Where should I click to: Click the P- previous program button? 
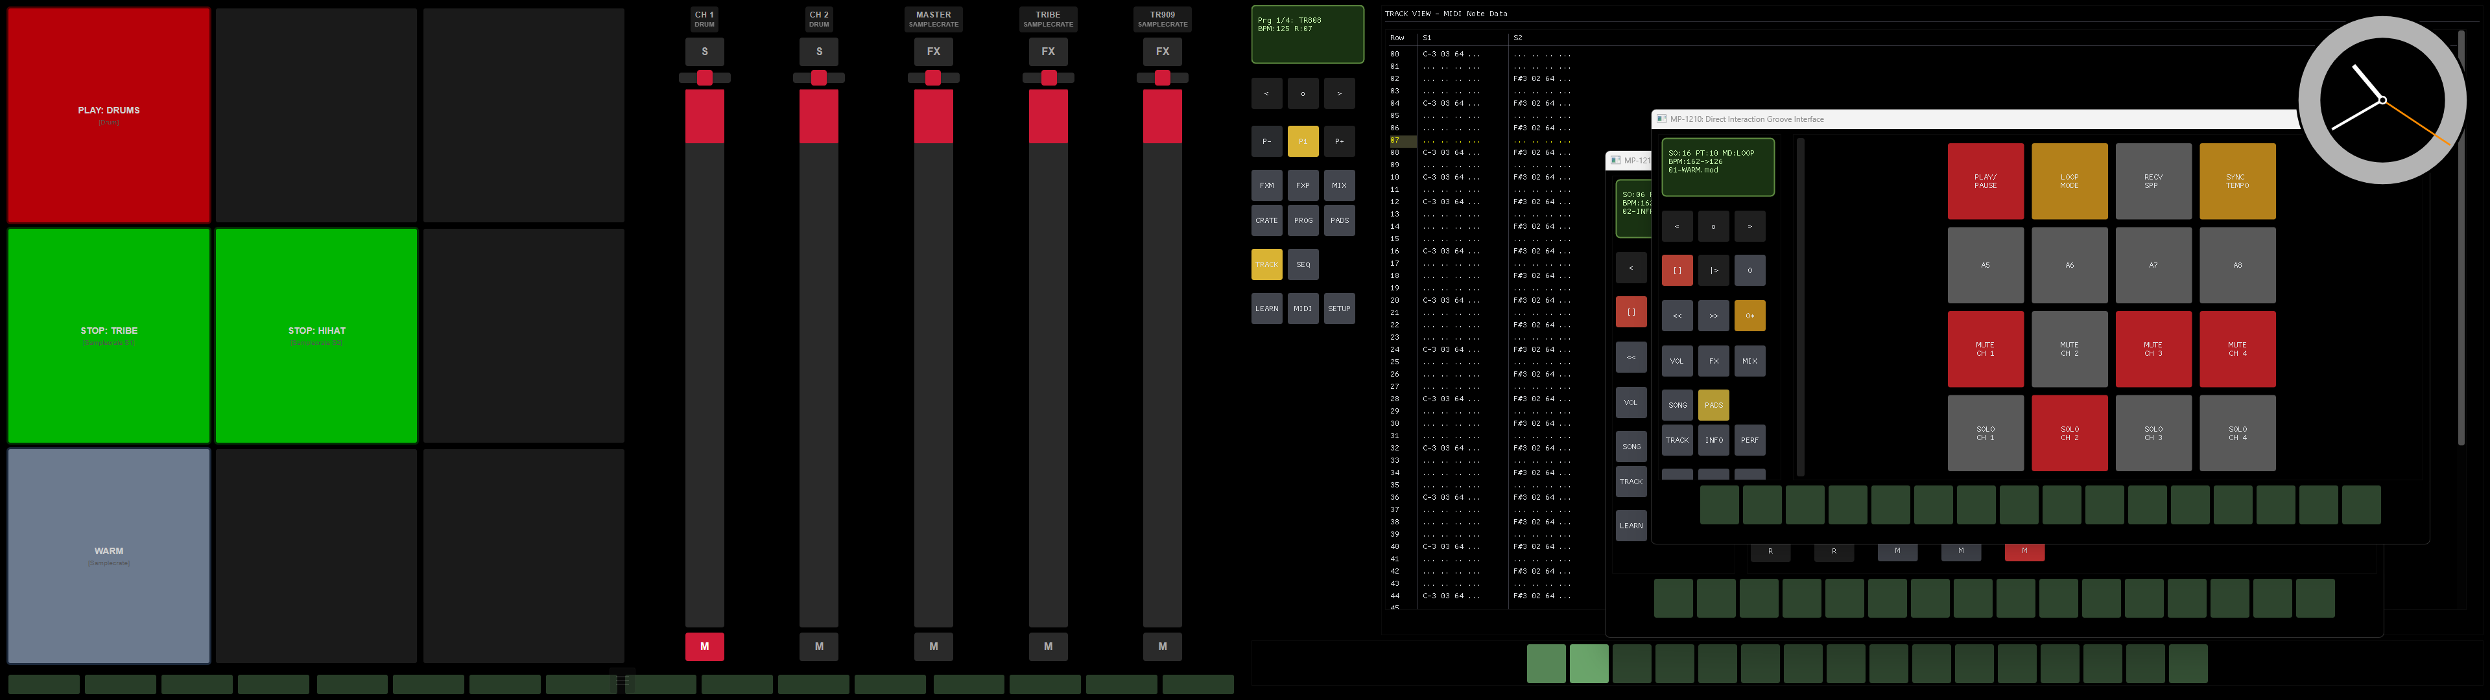point(1266,141)
